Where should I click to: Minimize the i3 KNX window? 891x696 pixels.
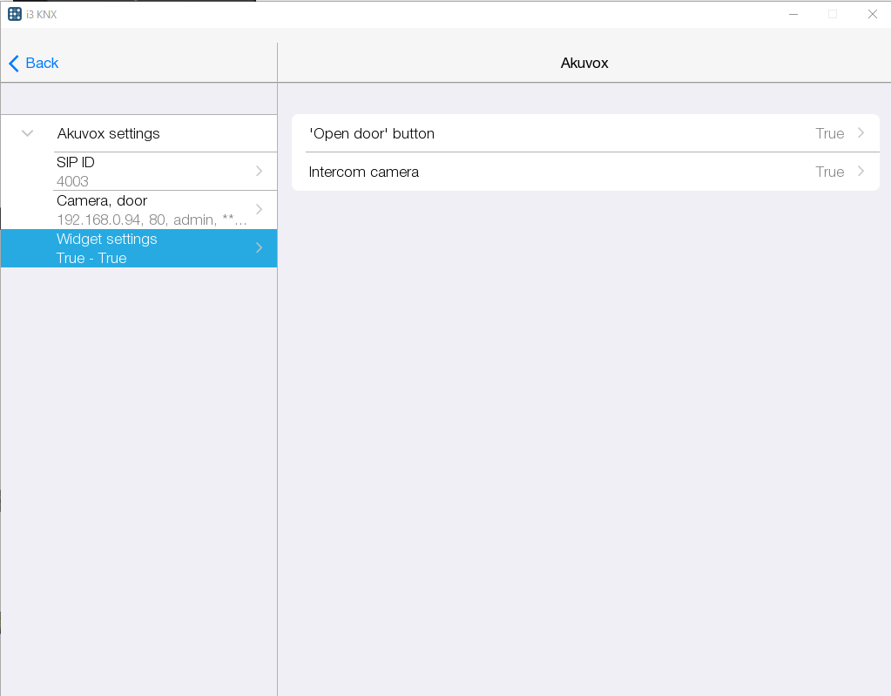[x=793, y=14]
